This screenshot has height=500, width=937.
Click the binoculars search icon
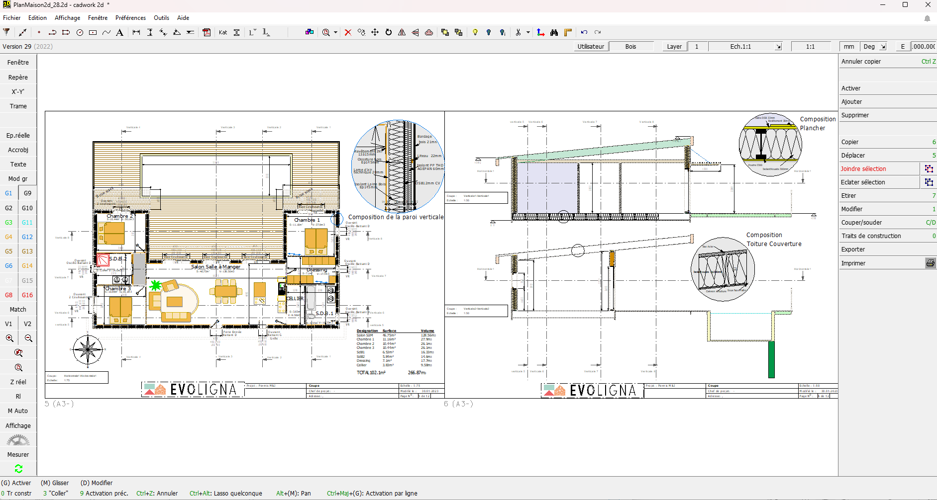(554, 32)
